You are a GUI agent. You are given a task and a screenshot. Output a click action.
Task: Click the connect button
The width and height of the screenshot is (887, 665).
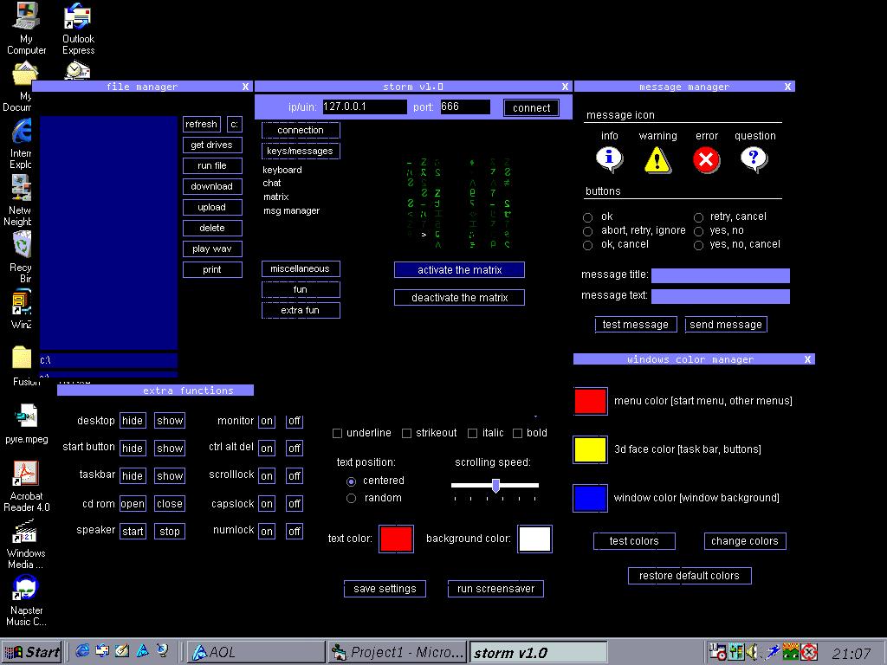pyautogui.click(x=531, y=108)
